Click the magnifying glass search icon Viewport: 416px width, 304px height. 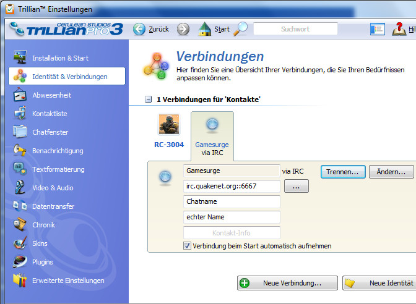tap(240, 29)
